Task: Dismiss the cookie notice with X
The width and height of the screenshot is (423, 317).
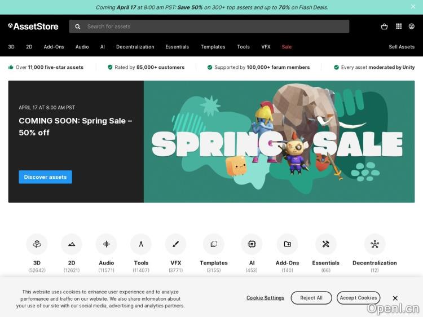Action: pos(395,298)
